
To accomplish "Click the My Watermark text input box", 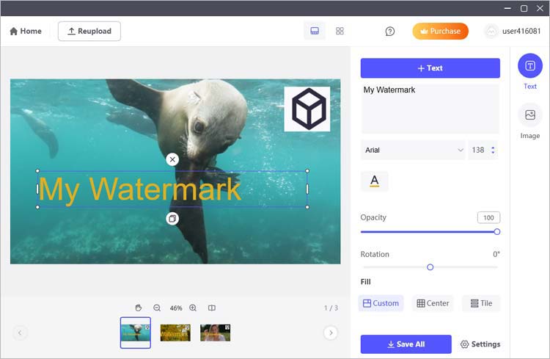I will click(430, 109).
